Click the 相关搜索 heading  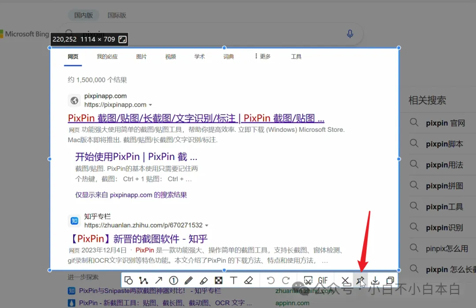click(428, 100)
